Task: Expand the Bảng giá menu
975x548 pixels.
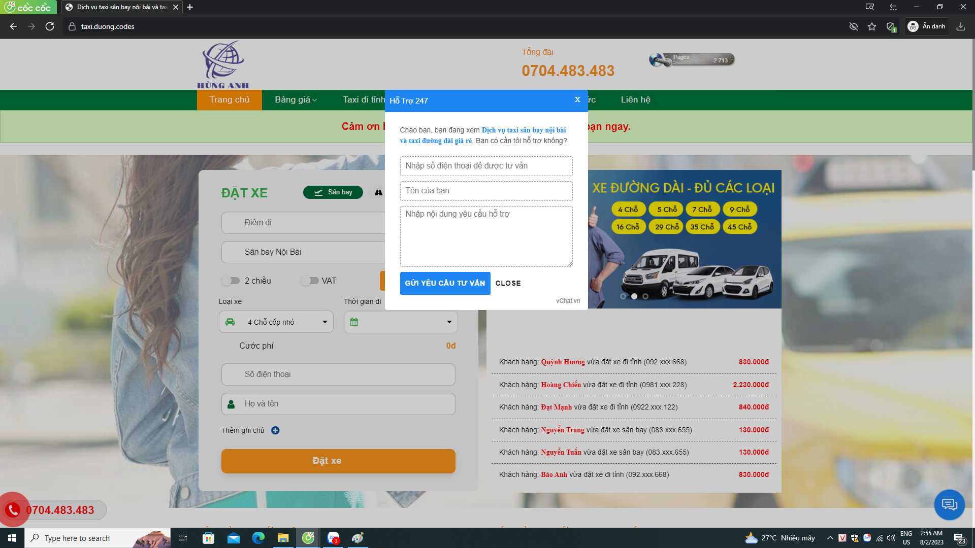Action: pyautogui.click(x=296, y=100)
